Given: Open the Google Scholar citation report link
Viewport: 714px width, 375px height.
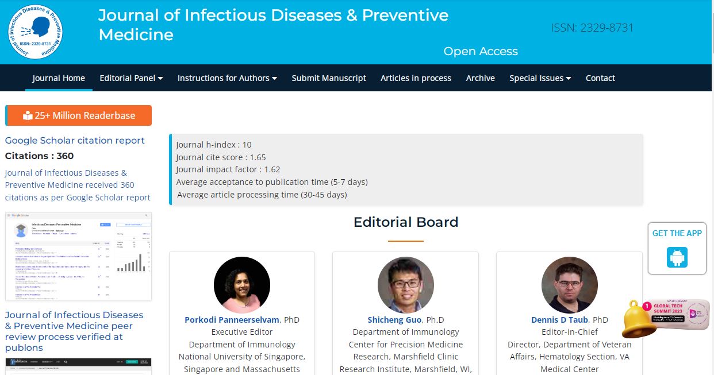Looking at the screenshot, I should (75, 140).
